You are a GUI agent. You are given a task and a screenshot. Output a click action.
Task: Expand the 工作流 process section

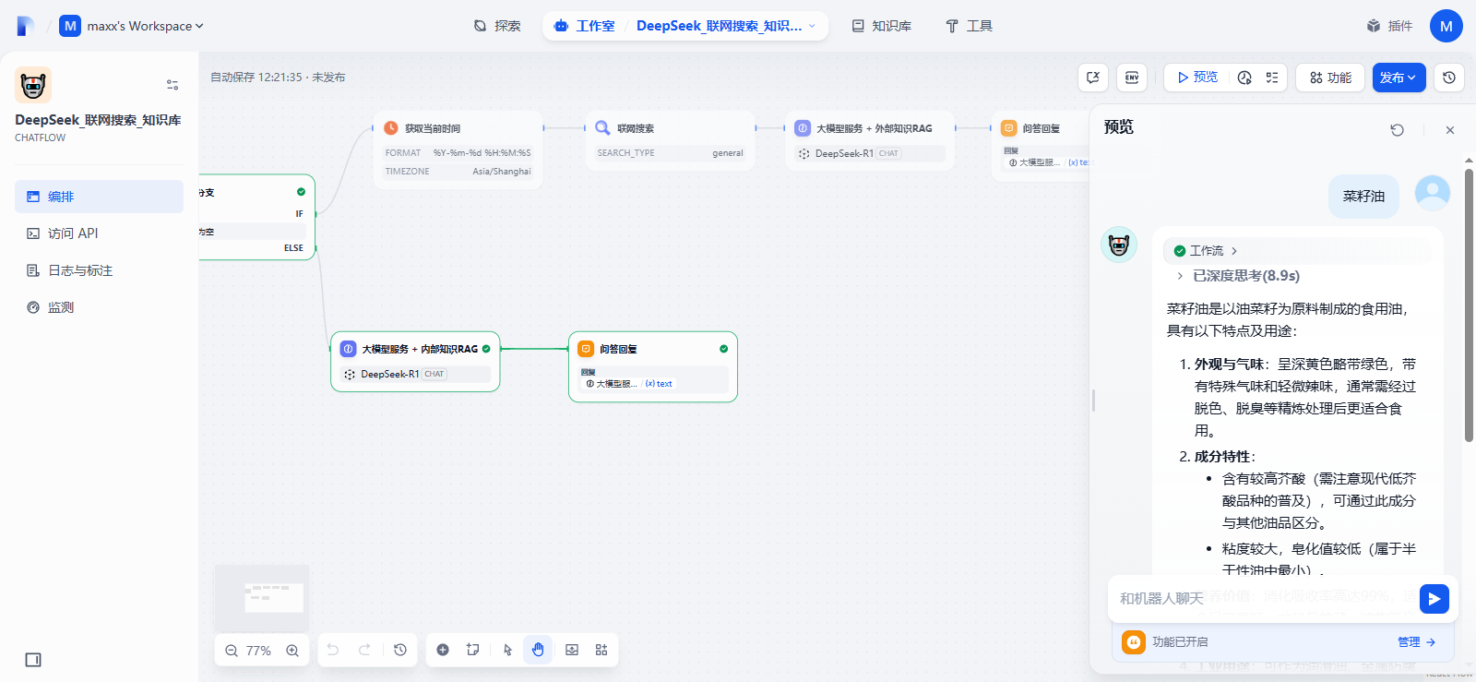1206,250
